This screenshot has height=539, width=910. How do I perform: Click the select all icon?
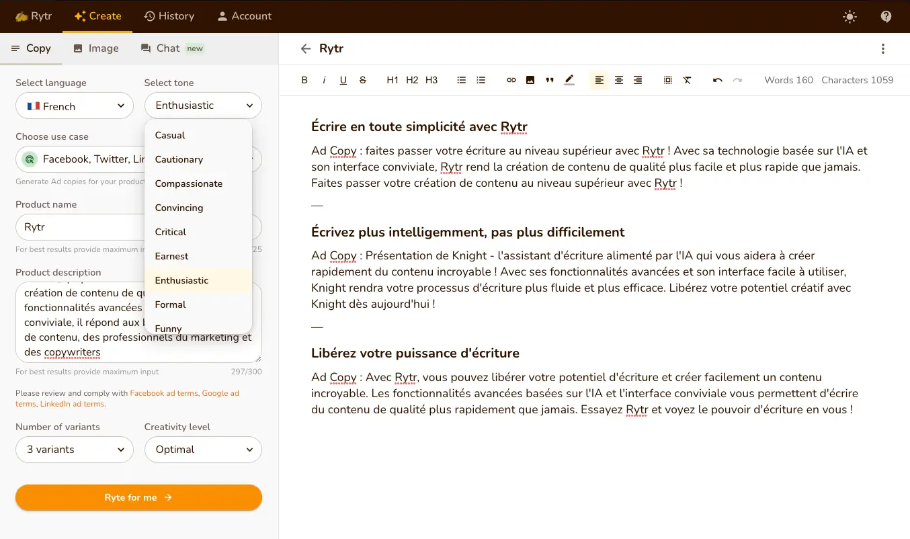pyautogui.click(x=668, y=80)
